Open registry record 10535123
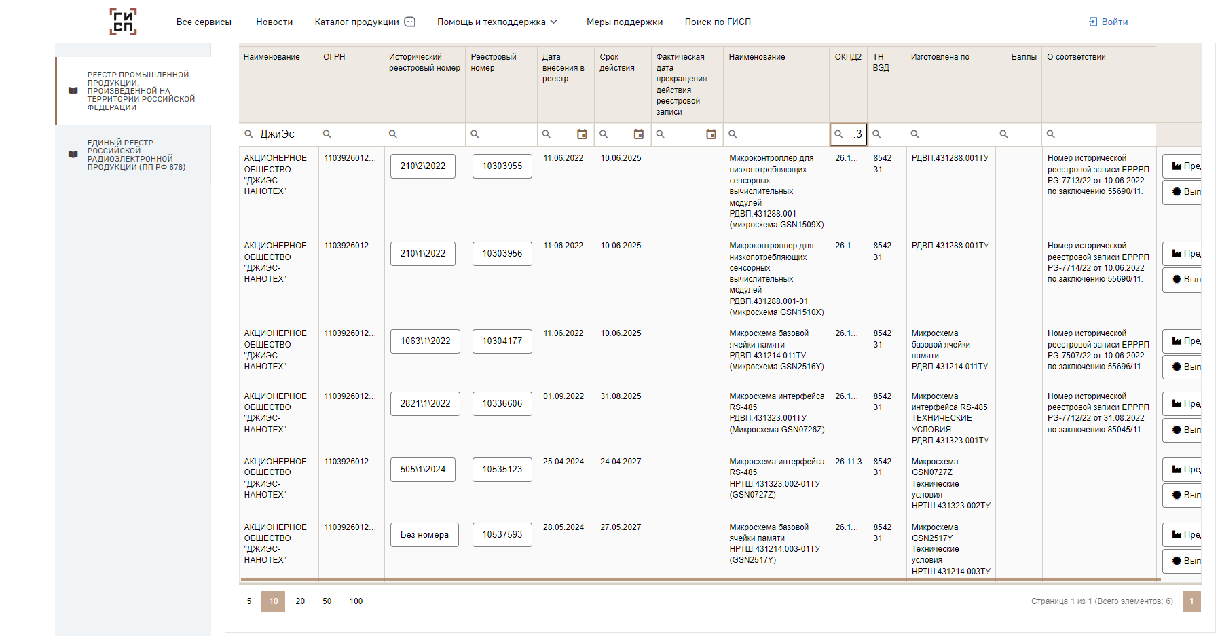The height and width of the screenshot is (636, 1220). click(502, 470)
